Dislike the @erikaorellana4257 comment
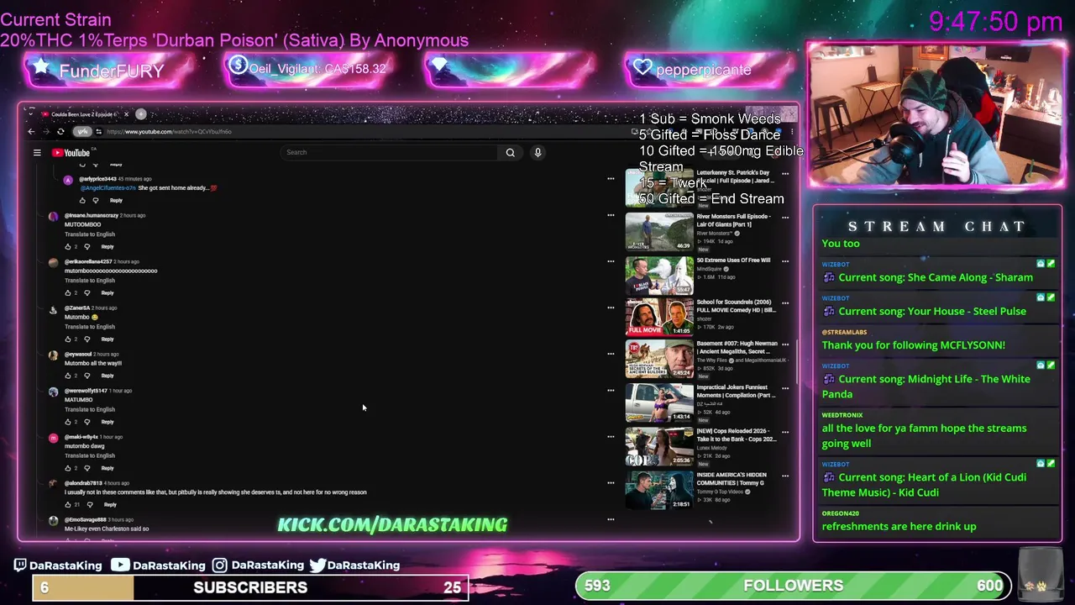1075x605 pixels. coord(87,292)
